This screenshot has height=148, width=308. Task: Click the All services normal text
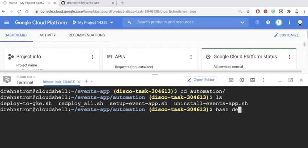tap(228, 67)
